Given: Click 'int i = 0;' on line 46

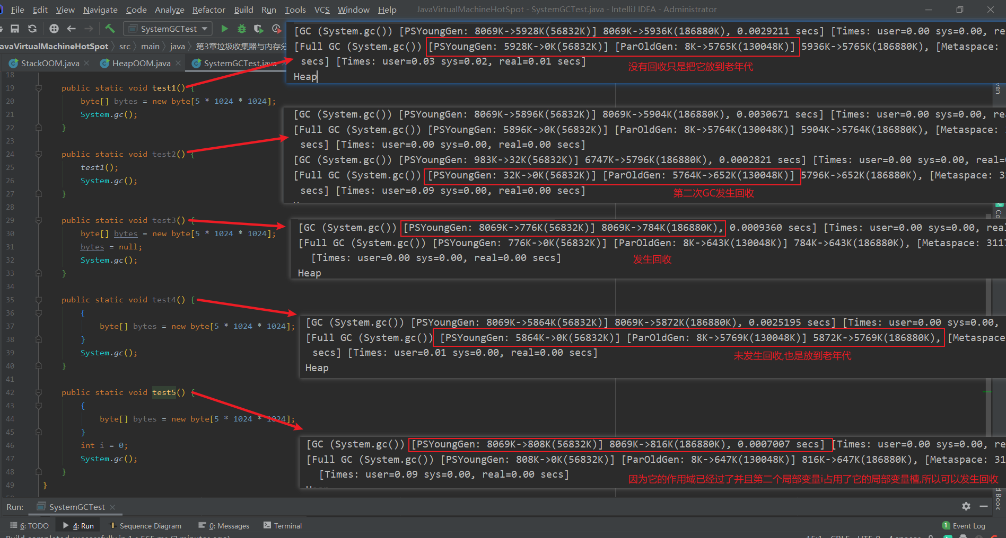Looking at the screenshot, I should (x=104, y=445).
